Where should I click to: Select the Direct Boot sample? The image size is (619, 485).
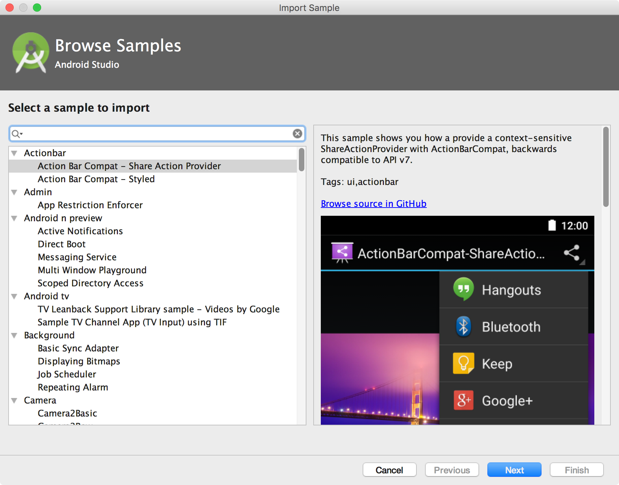click(61, 244)
